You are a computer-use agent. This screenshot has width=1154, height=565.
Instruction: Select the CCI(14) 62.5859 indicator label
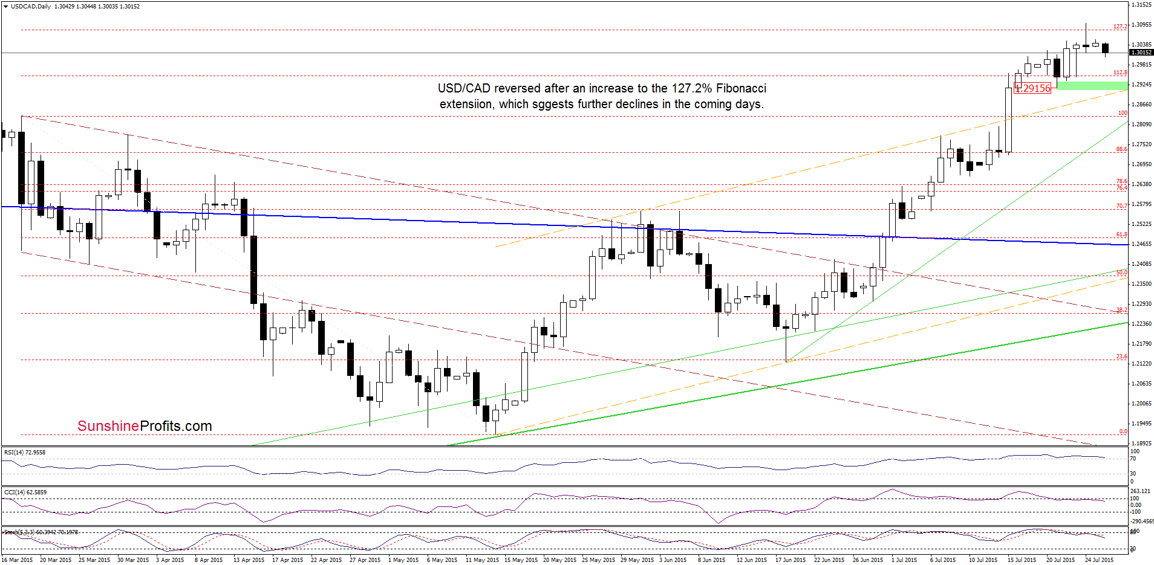pyautogui.click(x=25, y=492)
